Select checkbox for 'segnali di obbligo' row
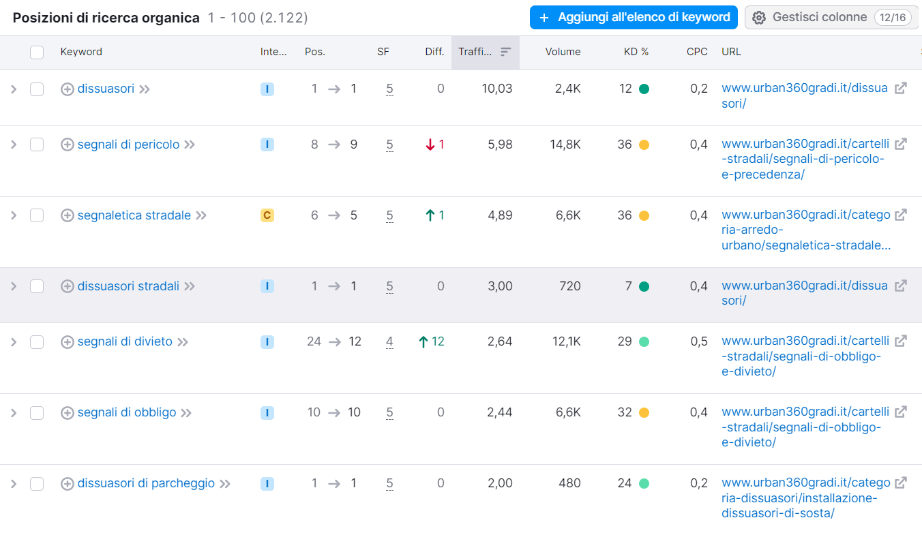Image resolution: width=922 pixels, height=535 pixels. tap(37, 413)
